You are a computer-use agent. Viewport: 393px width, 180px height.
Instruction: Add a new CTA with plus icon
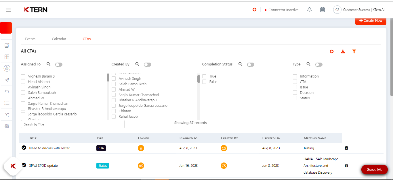pyautogui.click(x=332, y=51)
